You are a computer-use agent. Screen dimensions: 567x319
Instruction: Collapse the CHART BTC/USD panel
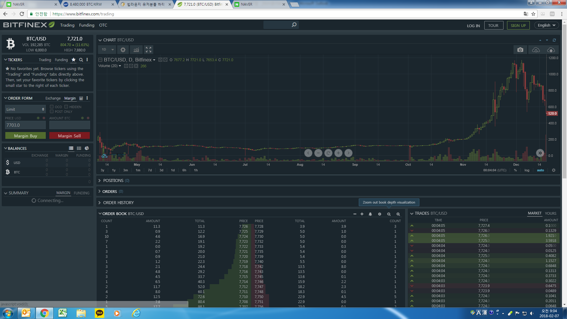100,40
